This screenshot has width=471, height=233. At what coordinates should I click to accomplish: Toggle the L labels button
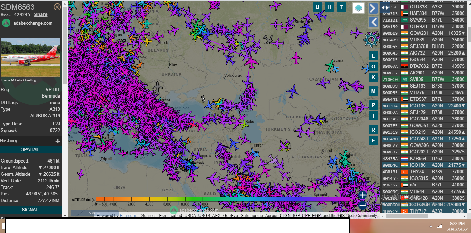pyautogui.click(x=373, y=56)
